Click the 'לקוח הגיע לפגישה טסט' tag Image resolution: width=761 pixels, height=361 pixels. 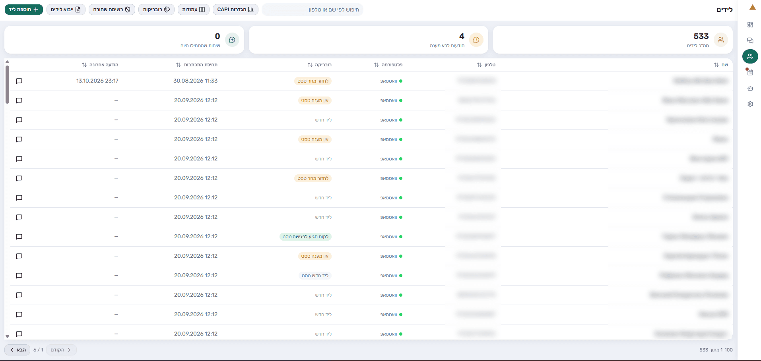[305, 237]
